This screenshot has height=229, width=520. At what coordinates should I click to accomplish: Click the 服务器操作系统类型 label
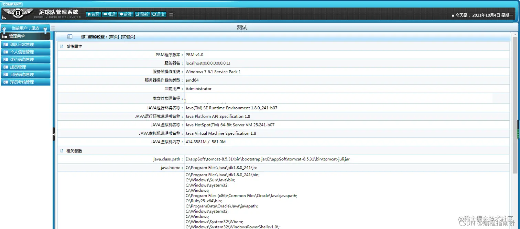[x=164, y=80]
